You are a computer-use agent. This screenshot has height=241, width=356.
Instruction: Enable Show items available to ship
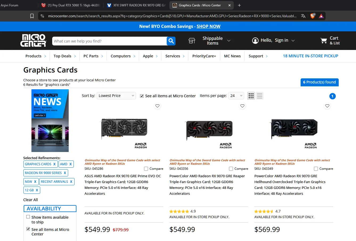click(28, 217)
